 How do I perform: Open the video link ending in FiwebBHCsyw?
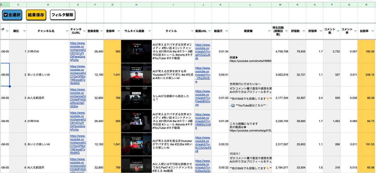[203, 98]
